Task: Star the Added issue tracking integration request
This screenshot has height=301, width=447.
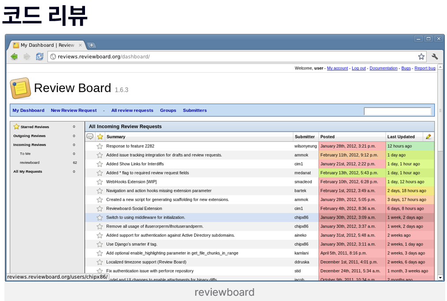Action: click(100, 155)
